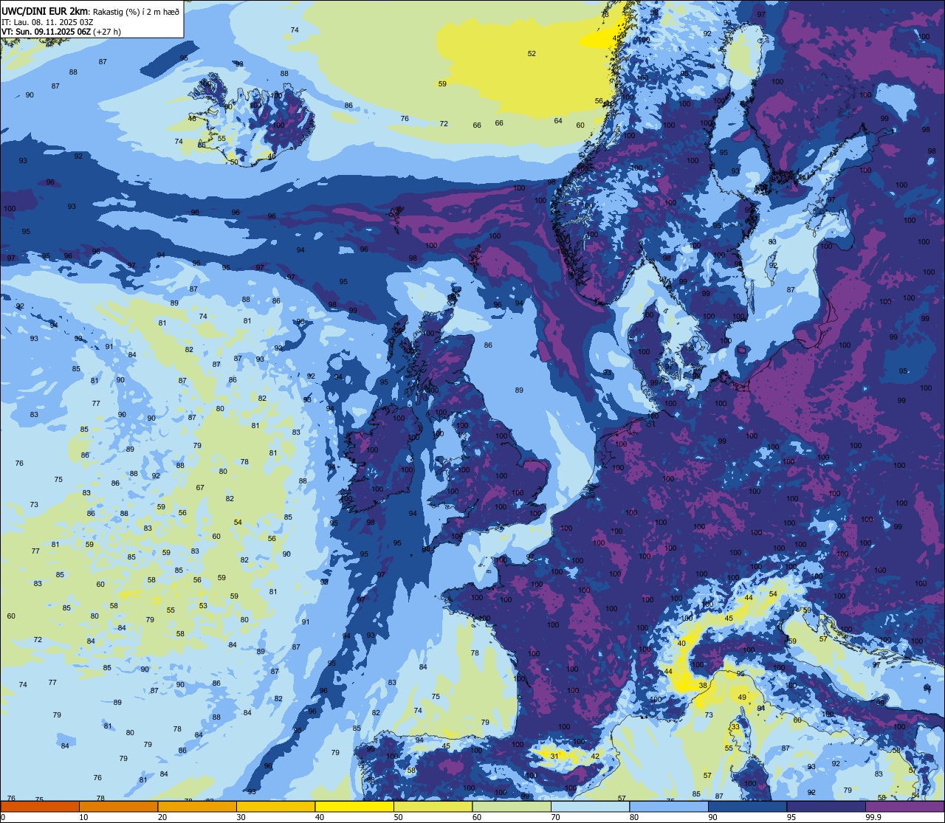Click the 40 value in the yellow Alpine area
The width and height of the screenshot is (945, 823).
681,644
